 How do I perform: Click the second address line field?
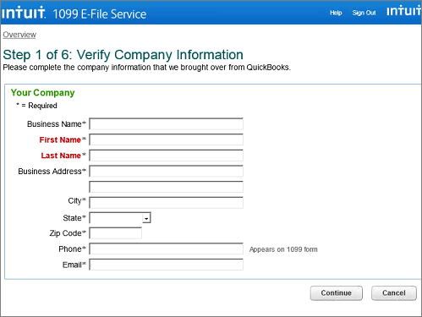(166, 187)
